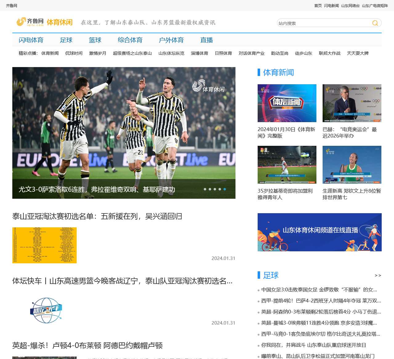This screenshot has width=394, height=359.
Task: Open 韵动至尚 program link
Action: pos(280,53)
